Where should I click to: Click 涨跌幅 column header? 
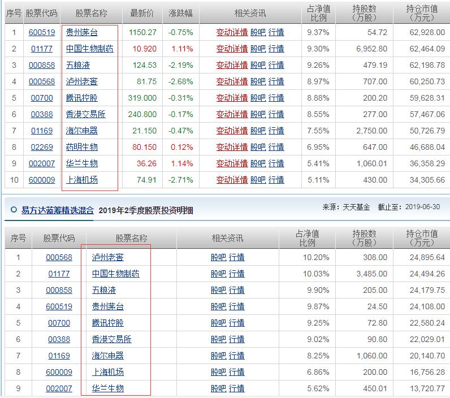click(180, 13)
